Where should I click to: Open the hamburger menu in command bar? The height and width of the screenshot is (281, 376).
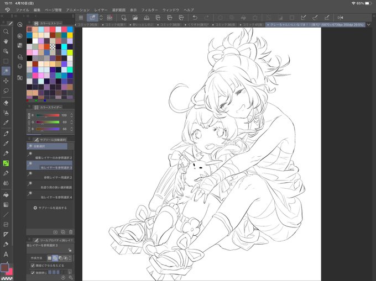[81, 18]
